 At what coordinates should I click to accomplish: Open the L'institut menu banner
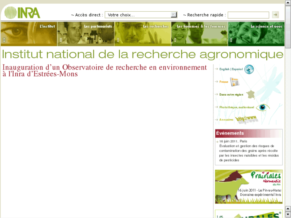pos(29,34)
